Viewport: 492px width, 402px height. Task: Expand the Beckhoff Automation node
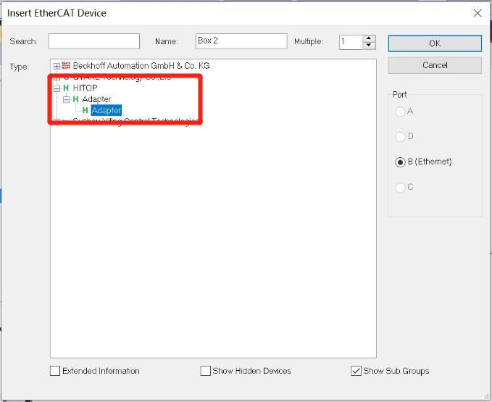[57, 66]
